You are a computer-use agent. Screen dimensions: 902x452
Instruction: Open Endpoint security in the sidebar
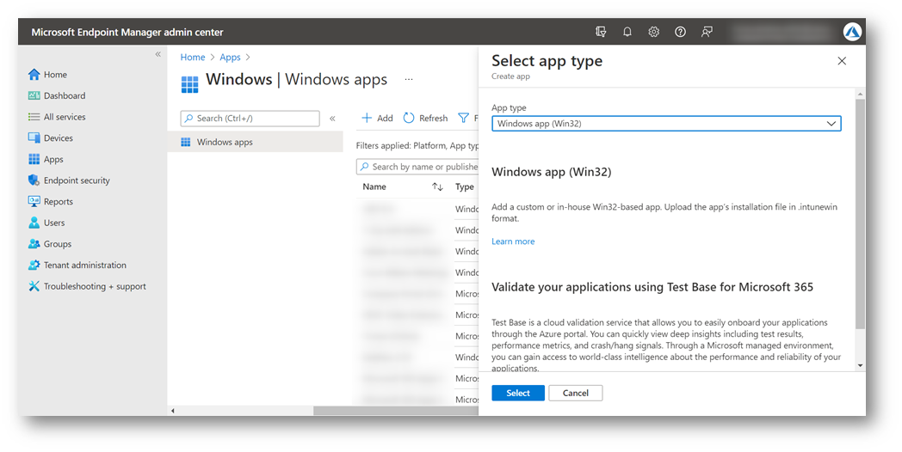pyautogui.click(x=77, y=180)
